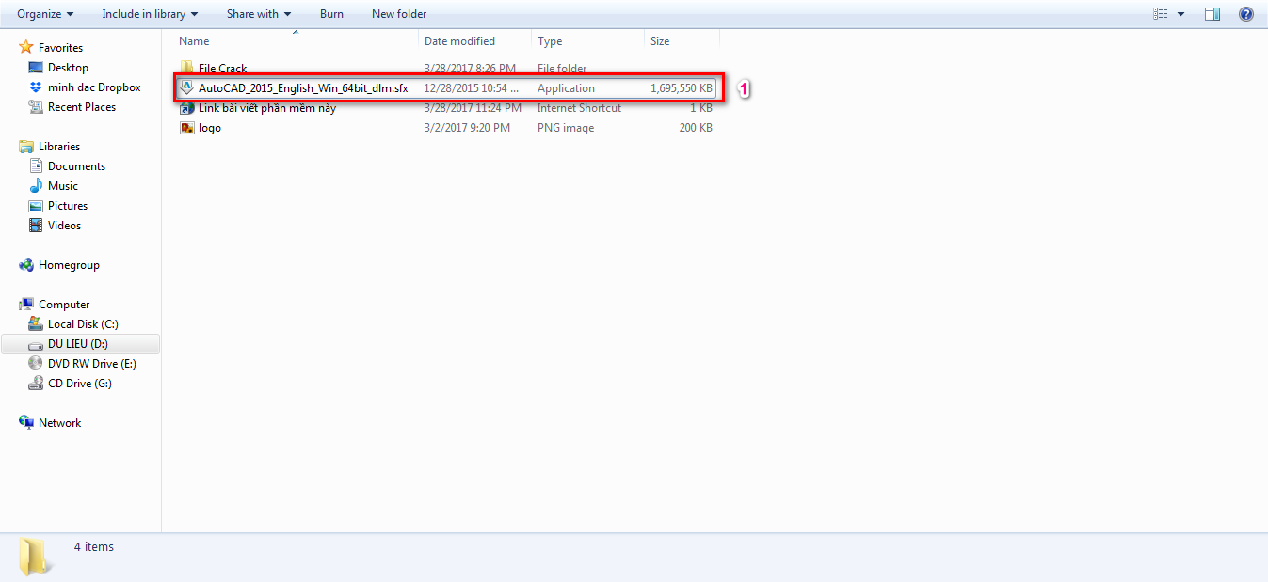Click 1,695,550 KB size cell

click(x=682, y=88)
